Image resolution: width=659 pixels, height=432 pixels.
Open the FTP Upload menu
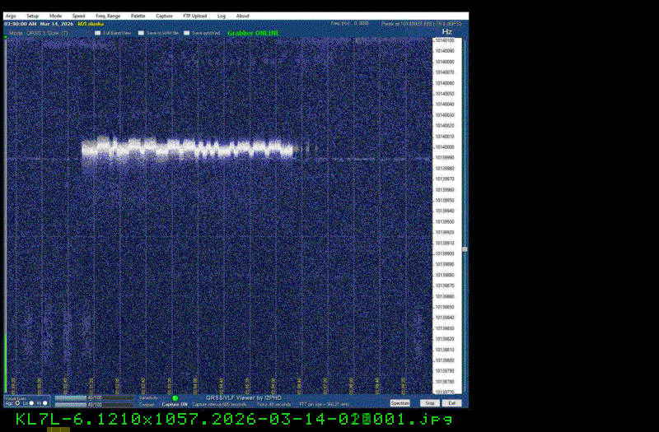tap(194, 16)
